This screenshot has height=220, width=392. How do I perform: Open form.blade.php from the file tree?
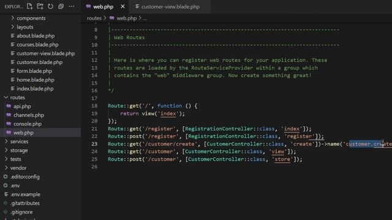click(x=34, y=71)
